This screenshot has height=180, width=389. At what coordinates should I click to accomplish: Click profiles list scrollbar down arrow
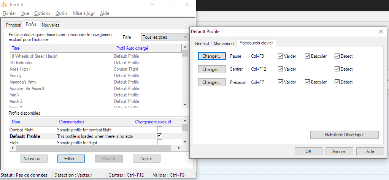(x=185, y=142)
